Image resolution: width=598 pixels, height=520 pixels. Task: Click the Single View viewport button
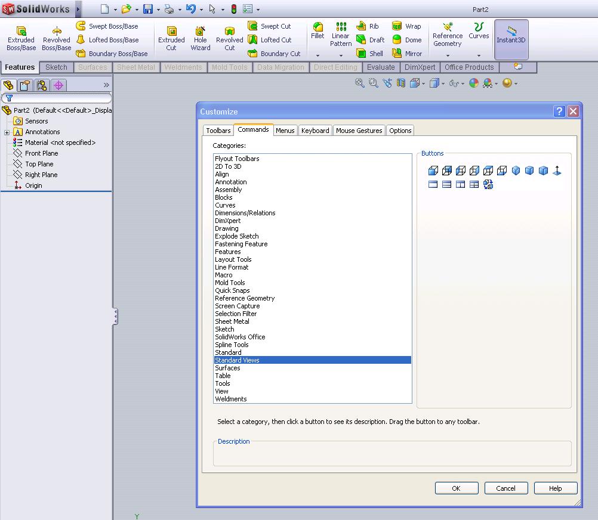pos(433,184)
